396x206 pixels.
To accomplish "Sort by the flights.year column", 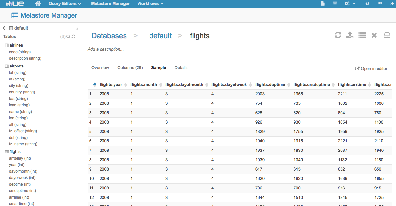I will coord(111,85).
